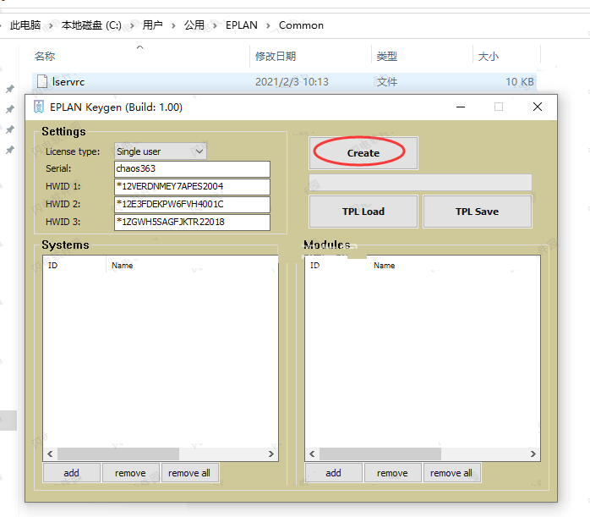
Task: Minimize the EPLAN Keygen window
Action: [461, 107]
